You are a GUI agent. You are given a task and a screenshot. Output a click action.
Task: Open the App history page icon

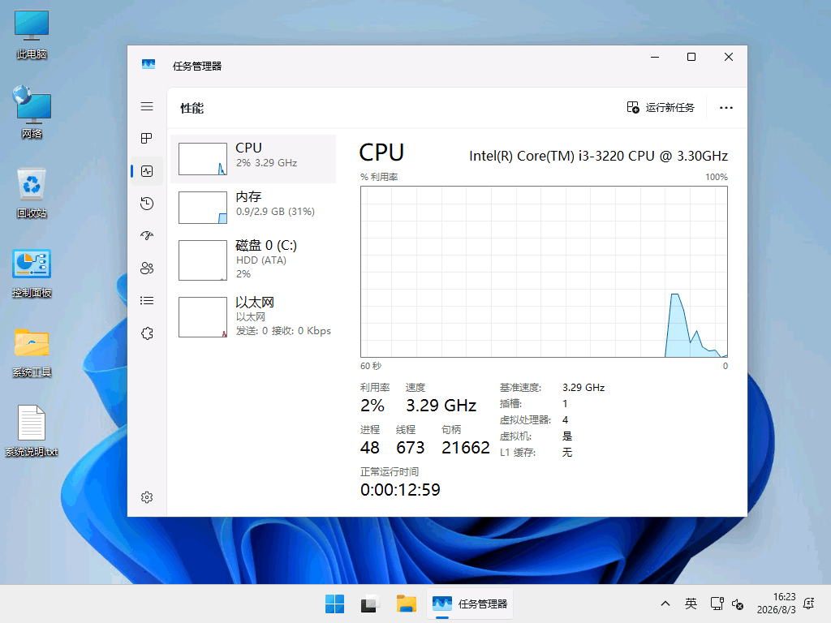tap(147, 204)
